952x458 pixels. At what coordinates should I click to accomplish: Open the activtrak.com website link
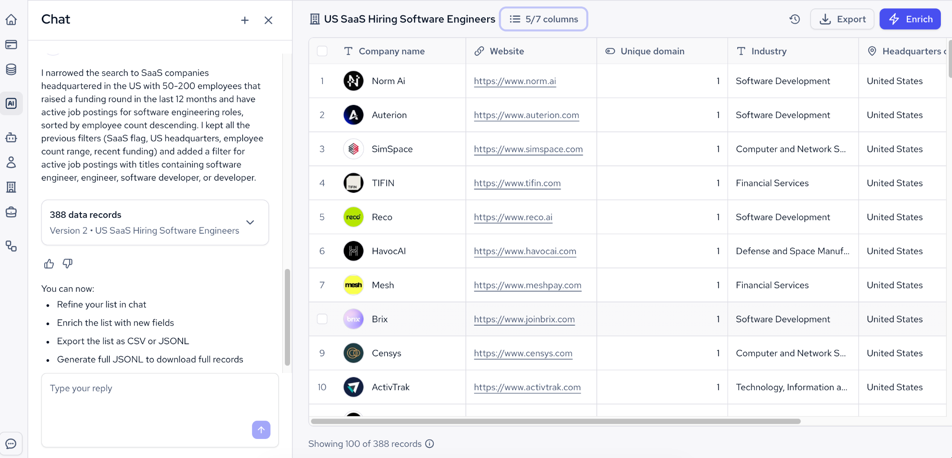528,387
